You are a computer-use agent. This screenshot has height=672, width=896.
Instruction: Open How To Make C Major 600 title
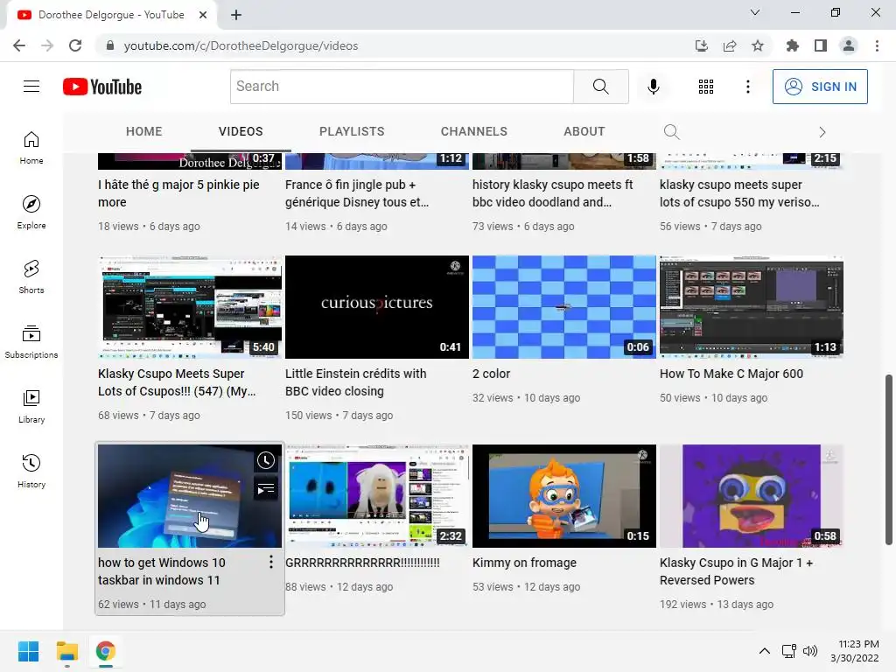[731, 374]
